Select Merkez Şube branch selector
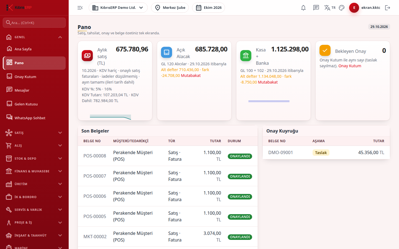The image size is (399, 249). point(170,8)
